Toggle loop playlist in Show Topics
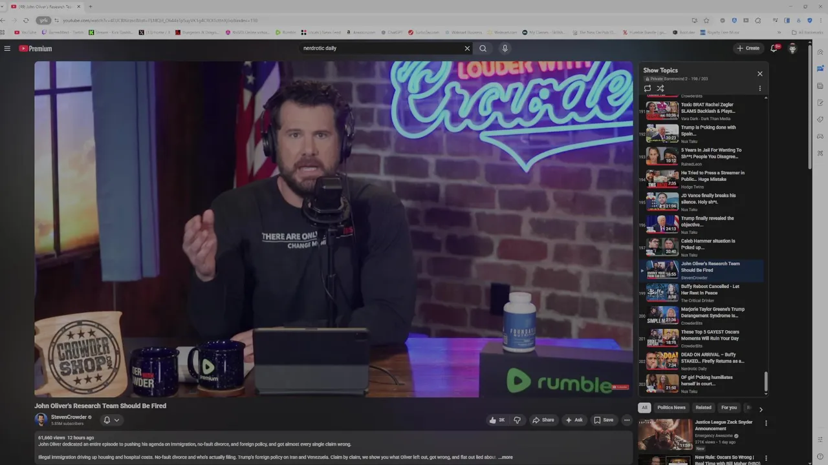The height and width of the screenshot is (465, 828). pyautogui.click(x=648, y=88)
